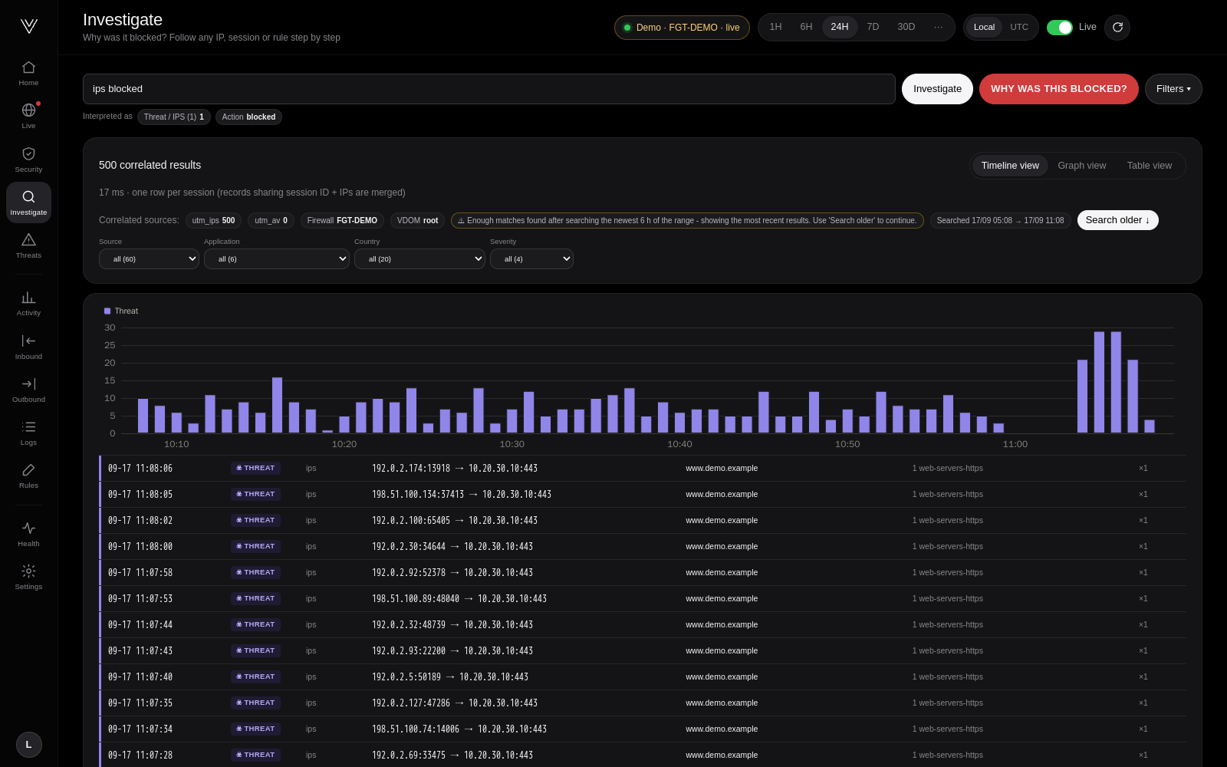
Task: Open the Settings gear section
Action: [28, 577]
